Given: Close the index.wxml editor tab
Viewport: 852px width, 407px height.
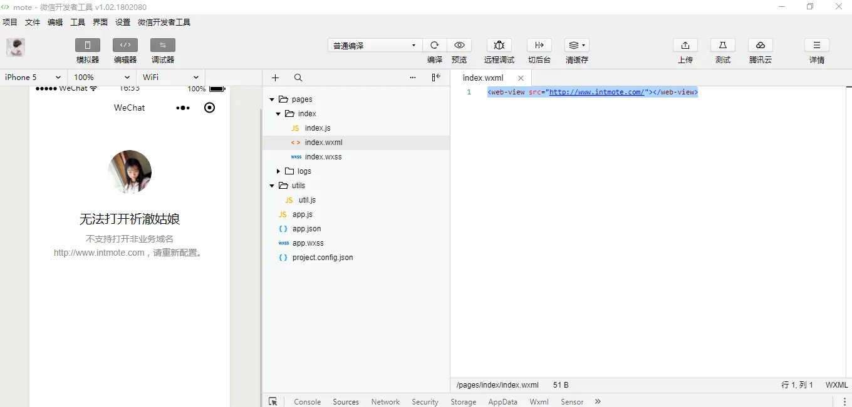Looking at the screenshot, I should [x=521, y=78].
